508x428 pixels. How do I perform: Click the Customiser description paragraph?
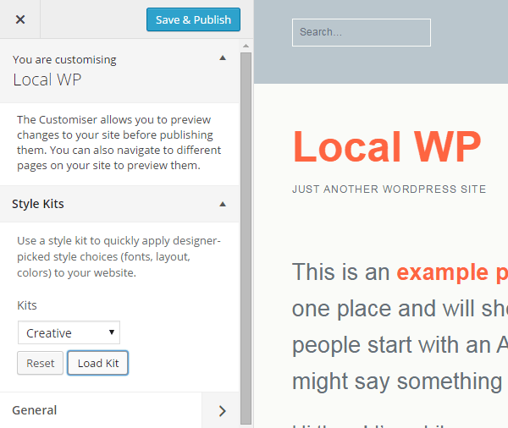pos(119,142)
